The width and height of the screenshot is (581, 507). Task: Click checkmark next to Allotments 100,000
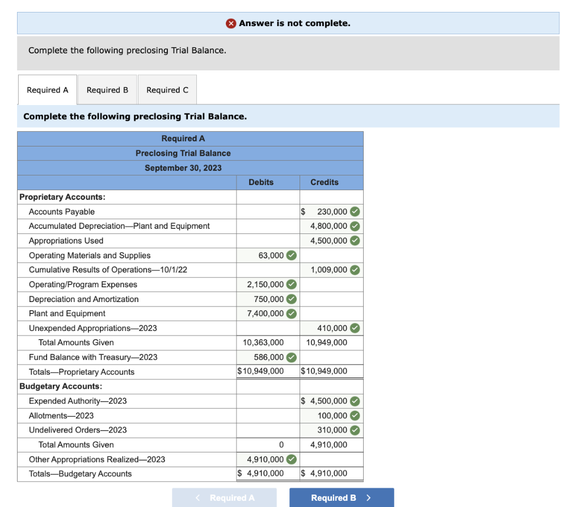tap(355, 416)
